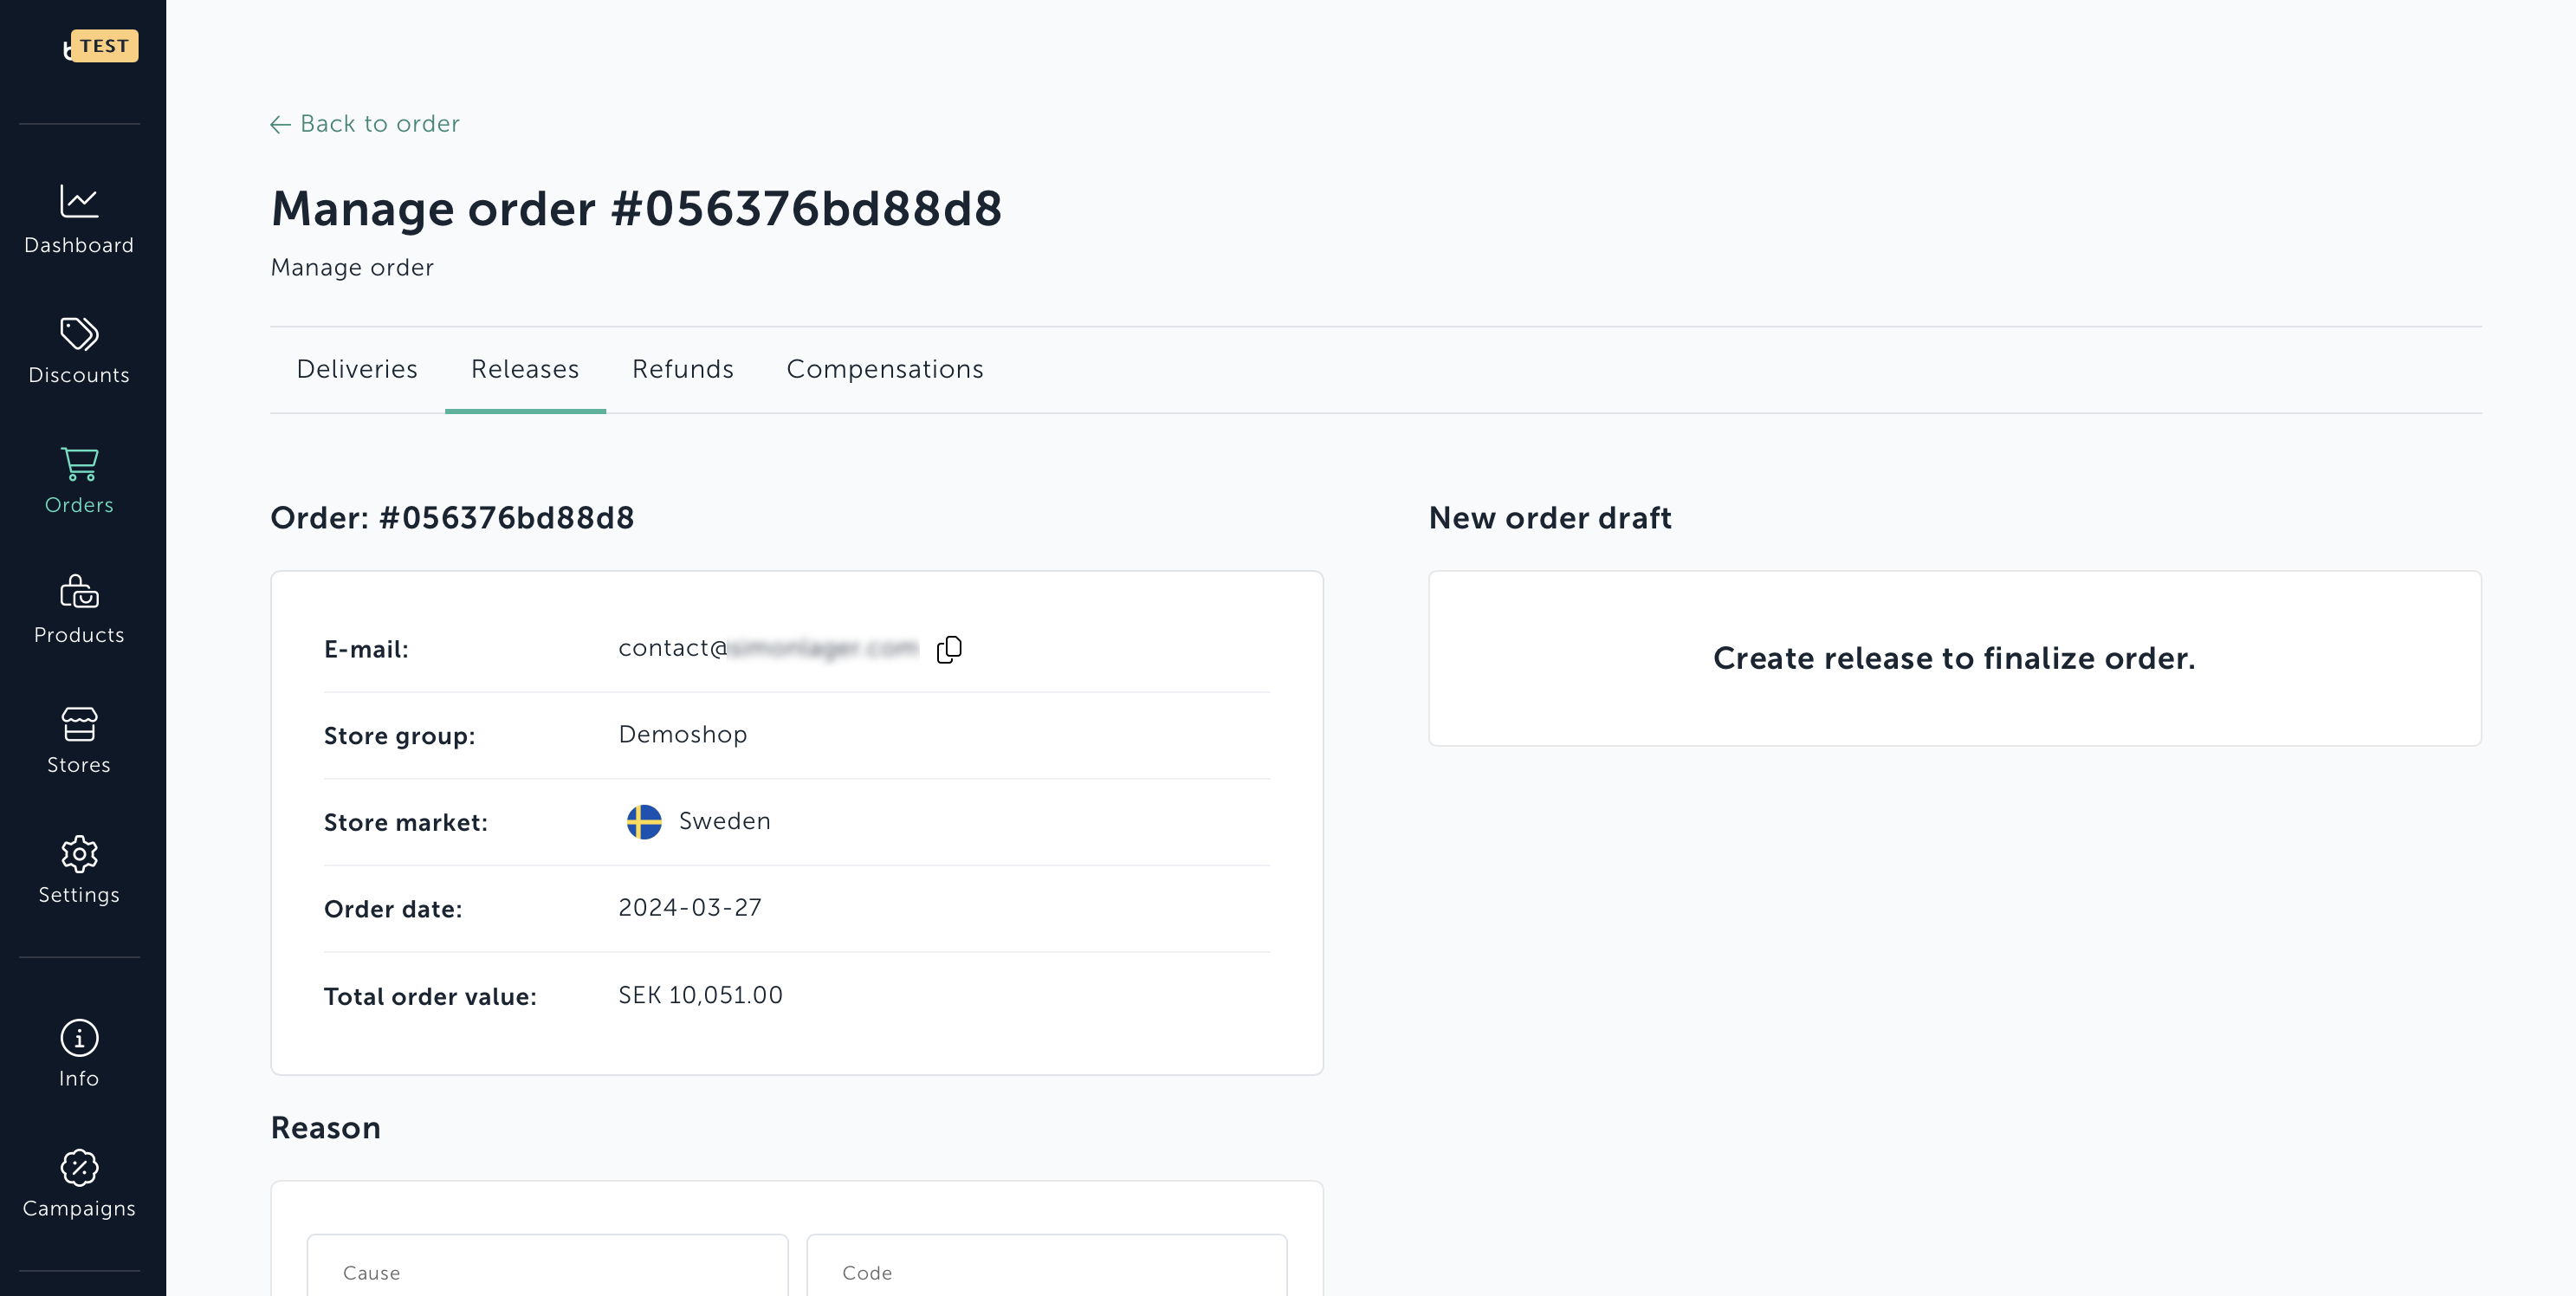Open Campaigns percent badge icon
The height and width of the screenshot is (1296, 2576).
click(x=79, y=1167)
